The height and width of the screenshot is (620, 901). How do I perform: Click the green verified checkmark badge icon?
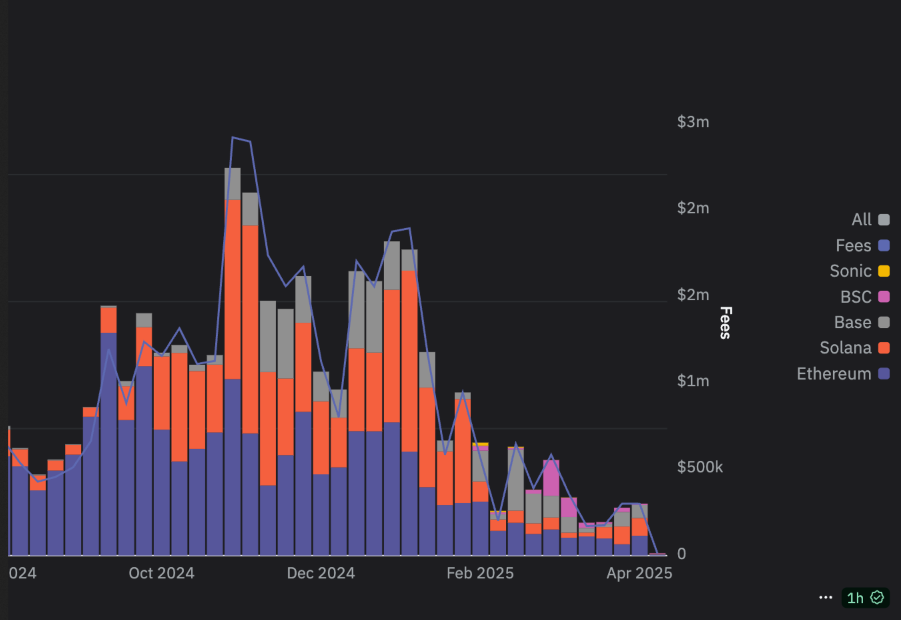coord(877,598)
